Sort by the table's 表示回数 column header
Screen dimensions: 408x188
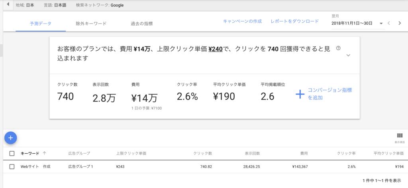point(252,153)
